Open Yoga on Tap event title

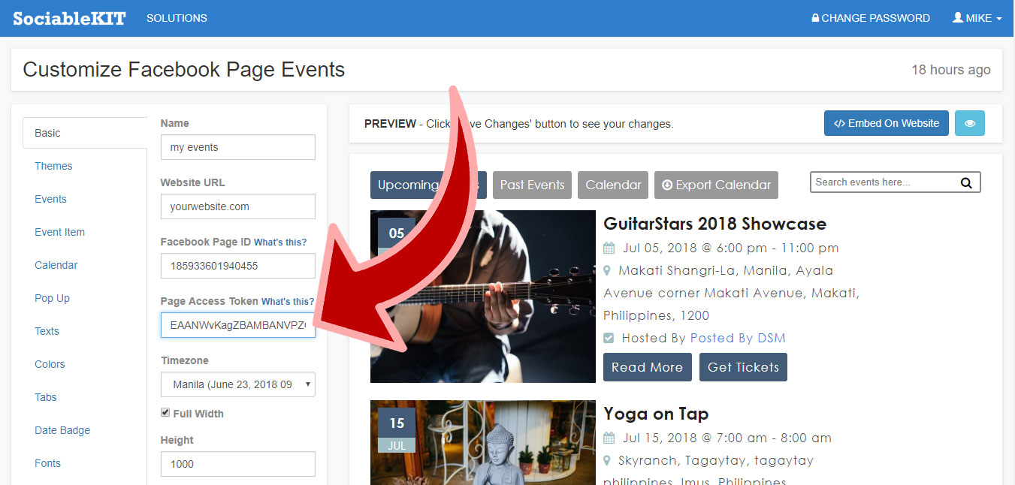(656, 414)
